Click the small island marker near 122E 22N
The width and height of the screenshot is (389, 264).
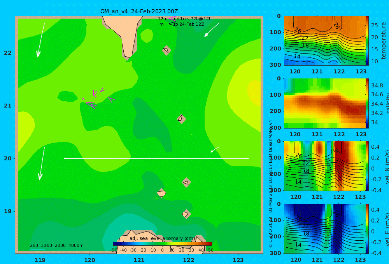click(166, 50)
